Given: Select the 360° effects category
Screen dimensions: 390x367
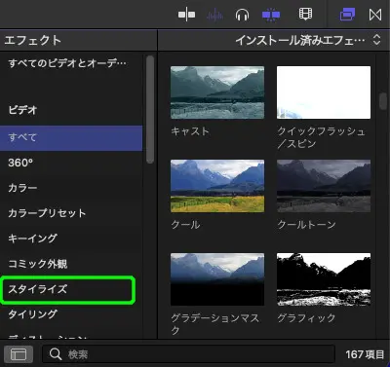Looking at the screenshot, I should [x=71, y=163].
